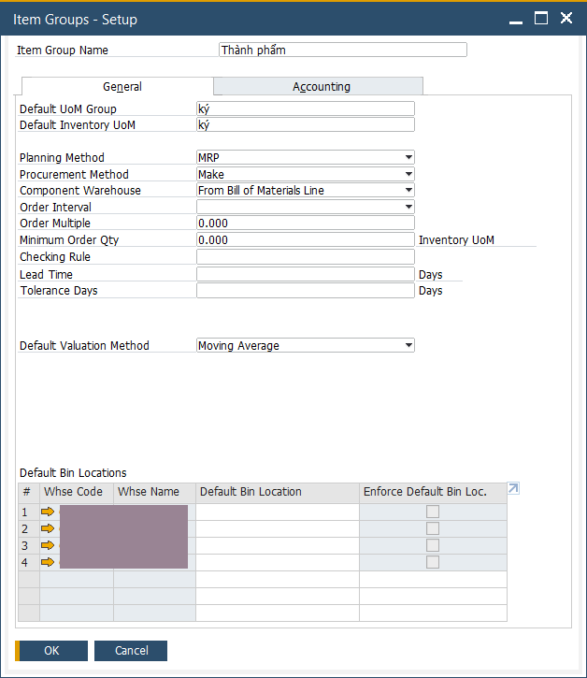Expand the Procurement Method dropdown
This screenshot has height=678, width=587.
[408, 174]
